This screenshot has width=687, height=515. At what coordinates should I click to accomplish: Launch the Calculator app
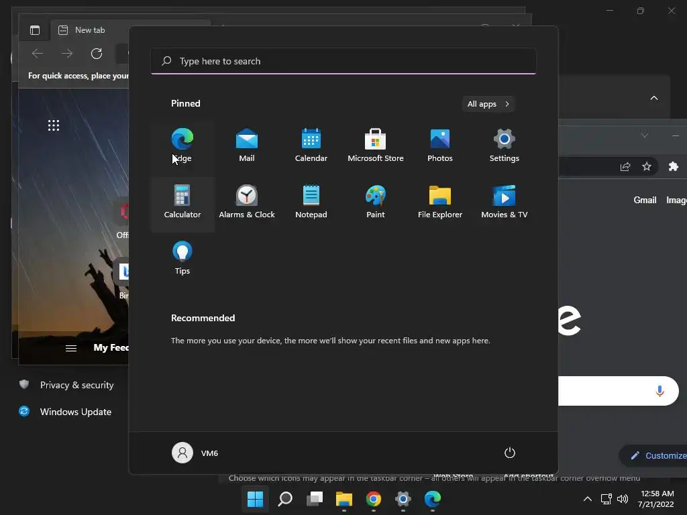click(182, 202)
